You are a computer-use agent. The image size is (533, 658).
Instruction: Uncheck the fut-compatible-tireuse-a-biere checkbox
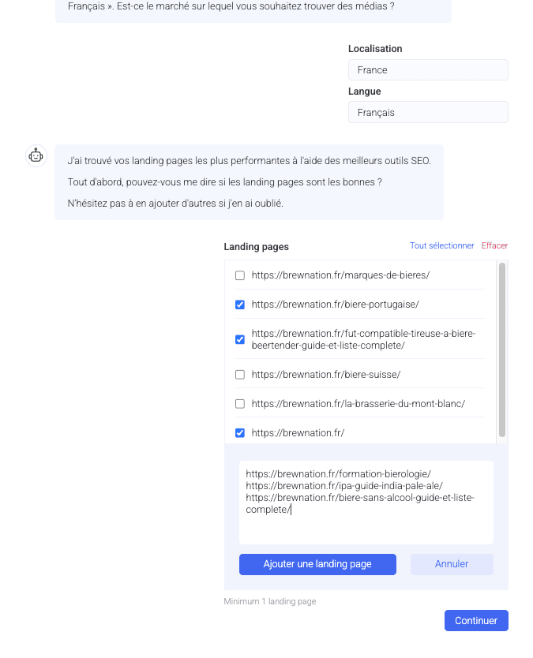[240, 339]
